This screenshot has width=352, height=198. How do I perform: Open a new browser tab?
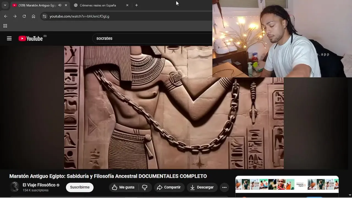coord(136,5)
